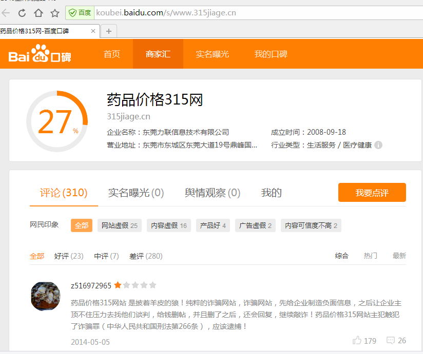Click the Baidu 口碑 logo
Image resolution: width=423 pixels, height=354 pixels.
click(40, 54)
